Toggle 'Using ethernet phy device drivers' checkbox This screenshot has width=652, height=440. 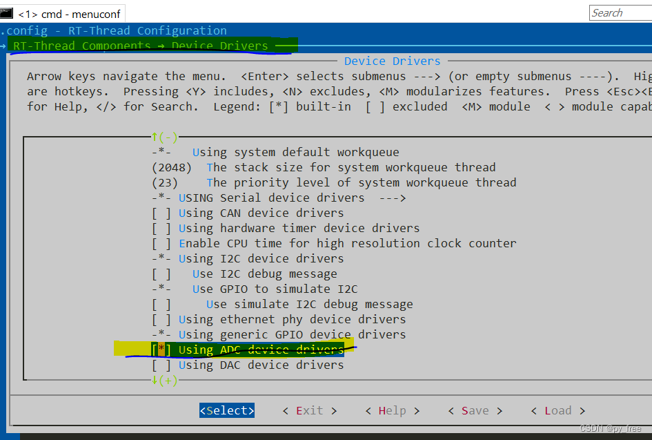coord(161,319)
